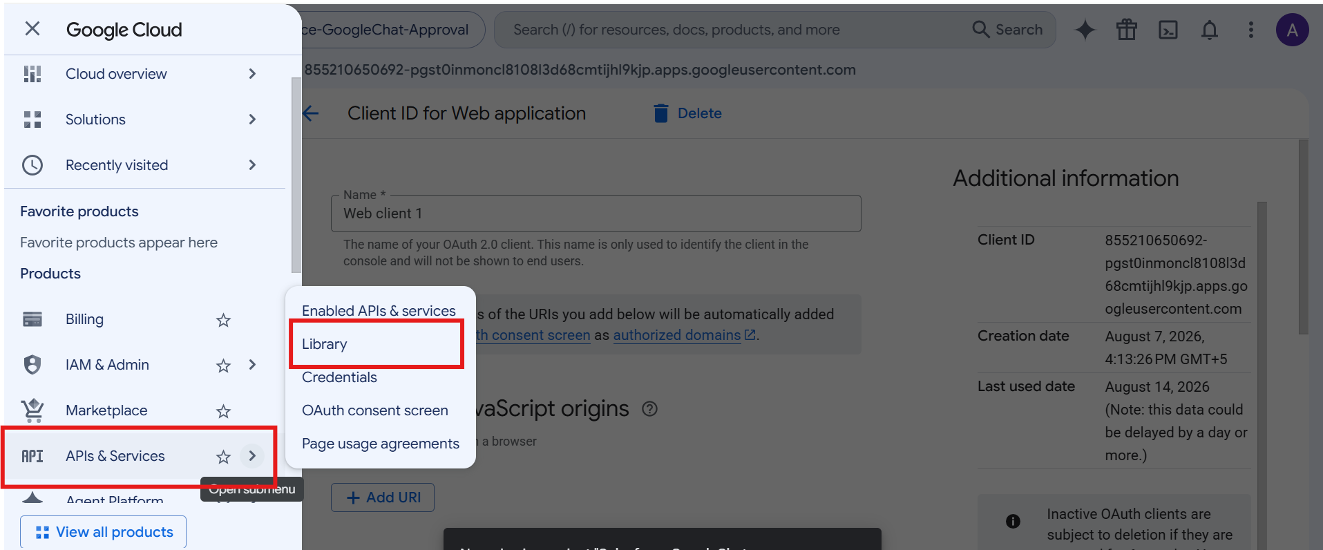Activate the Cloud Shell terminal icon
Image resolution: width=1323 pixels, height=550 pixels.
(x=1168, y=30)
